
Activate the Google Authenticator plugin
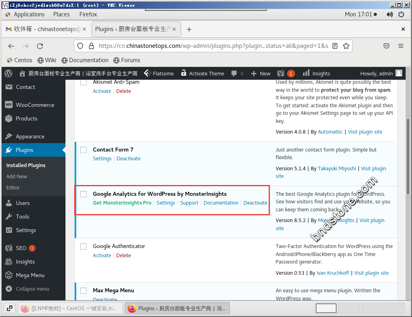[102, 256]
